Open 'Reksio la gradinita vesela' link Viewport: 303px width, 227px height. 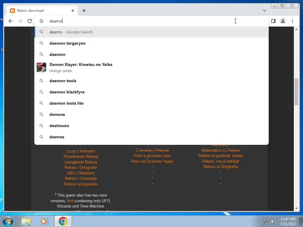[x=221, y=155]
